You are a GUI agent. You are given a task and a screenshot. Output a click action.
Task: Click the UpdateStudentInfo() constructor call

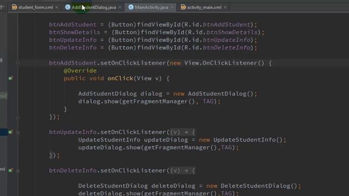pyautogui.click(x=248, y=140)
